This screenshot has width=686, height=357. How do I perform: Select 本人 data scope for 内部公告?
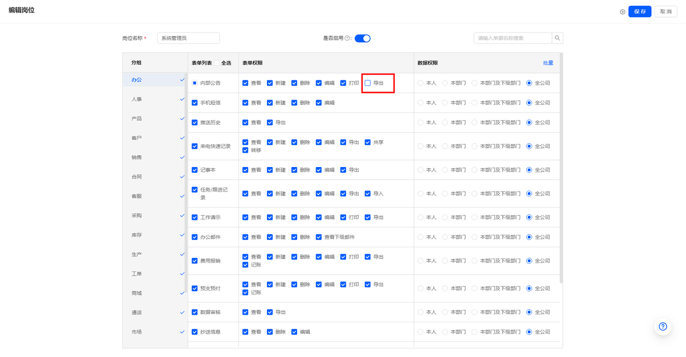[x=421, y=83]
